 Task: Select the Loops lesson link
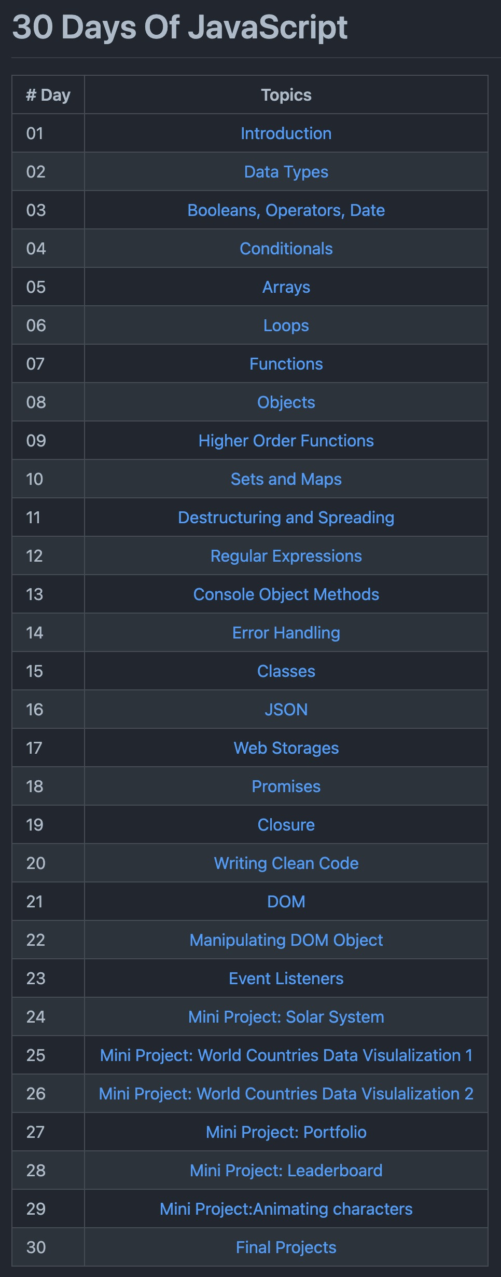pos(286,325)
